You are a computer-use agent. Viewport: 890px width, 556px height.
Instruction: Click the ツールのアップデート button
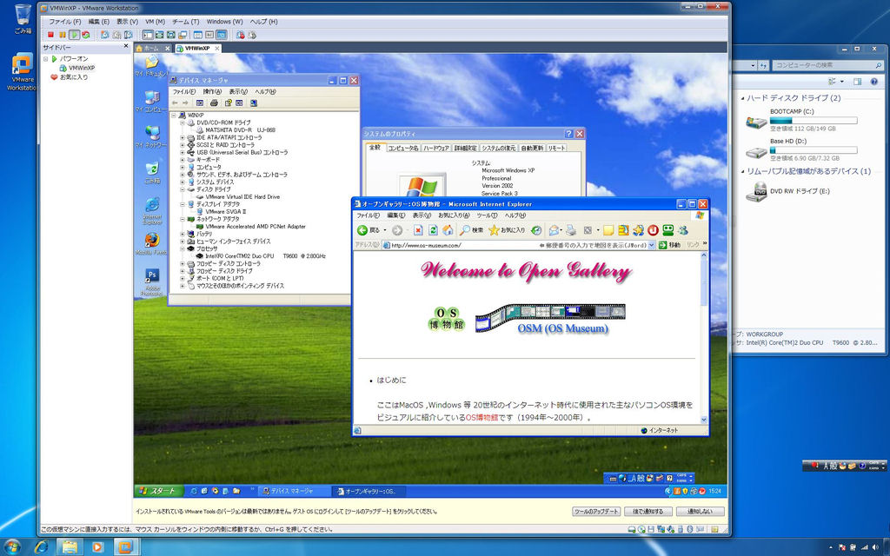pos(596,511)
